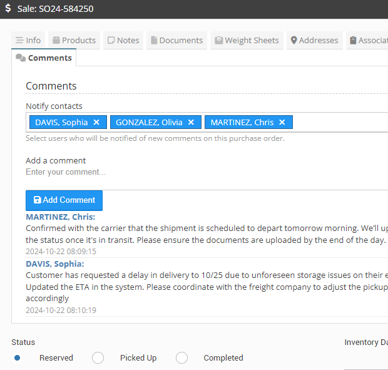Open the Notes tab
This screenshot has width=388, height=370.
coord(123,40)
